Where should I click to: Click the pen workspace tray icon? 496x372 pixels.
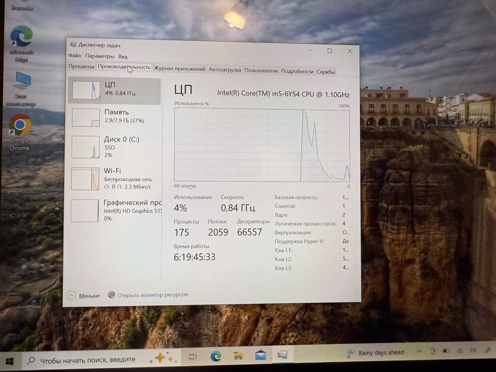[x=488, y=349]
